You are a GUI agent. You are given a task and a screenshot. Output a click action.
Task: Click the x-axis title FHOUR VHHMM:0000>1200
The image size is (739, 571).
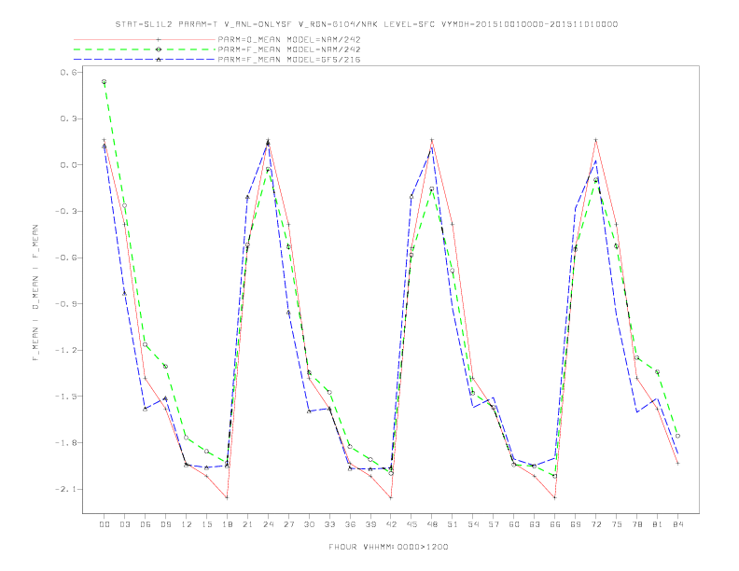388,547
